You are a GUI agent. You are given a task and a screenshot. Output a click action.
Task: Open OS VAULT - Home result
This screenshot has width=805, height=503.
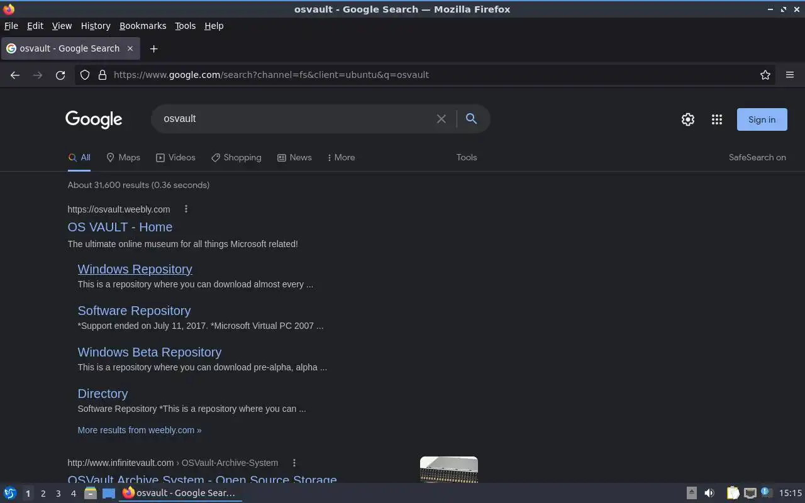pyautogui.click(x=120, y=227)
